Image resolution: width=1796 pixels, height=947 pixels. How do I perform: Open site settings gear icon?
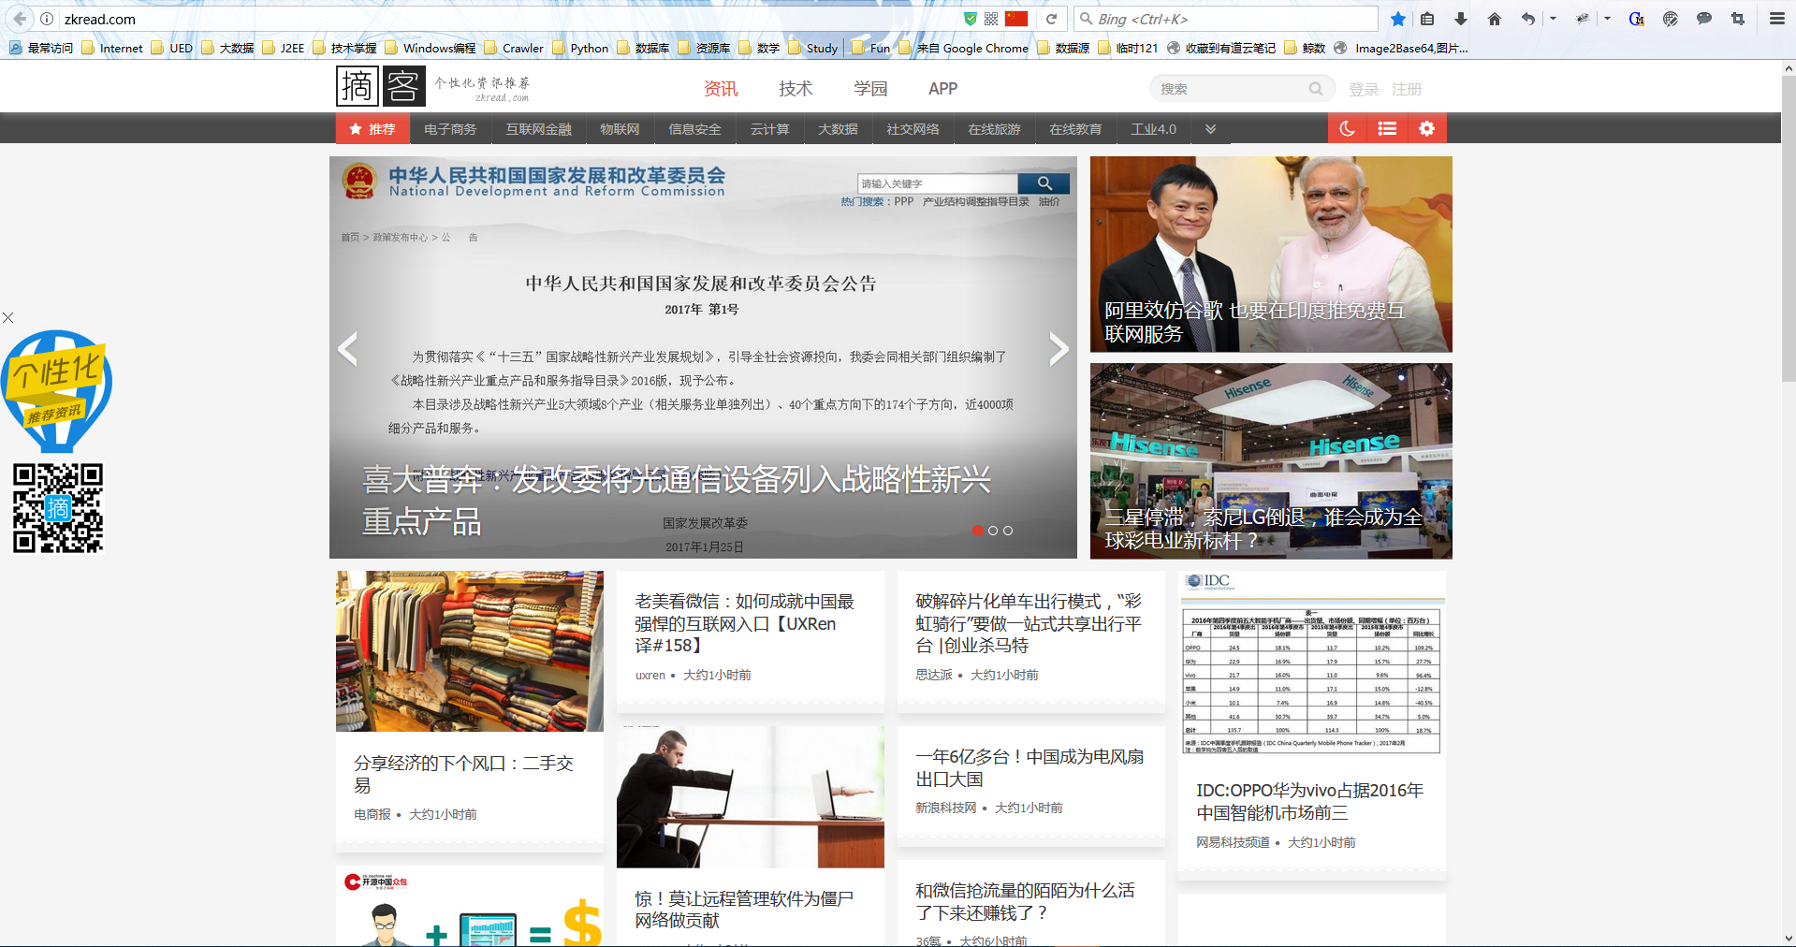tap(1426, 128)
